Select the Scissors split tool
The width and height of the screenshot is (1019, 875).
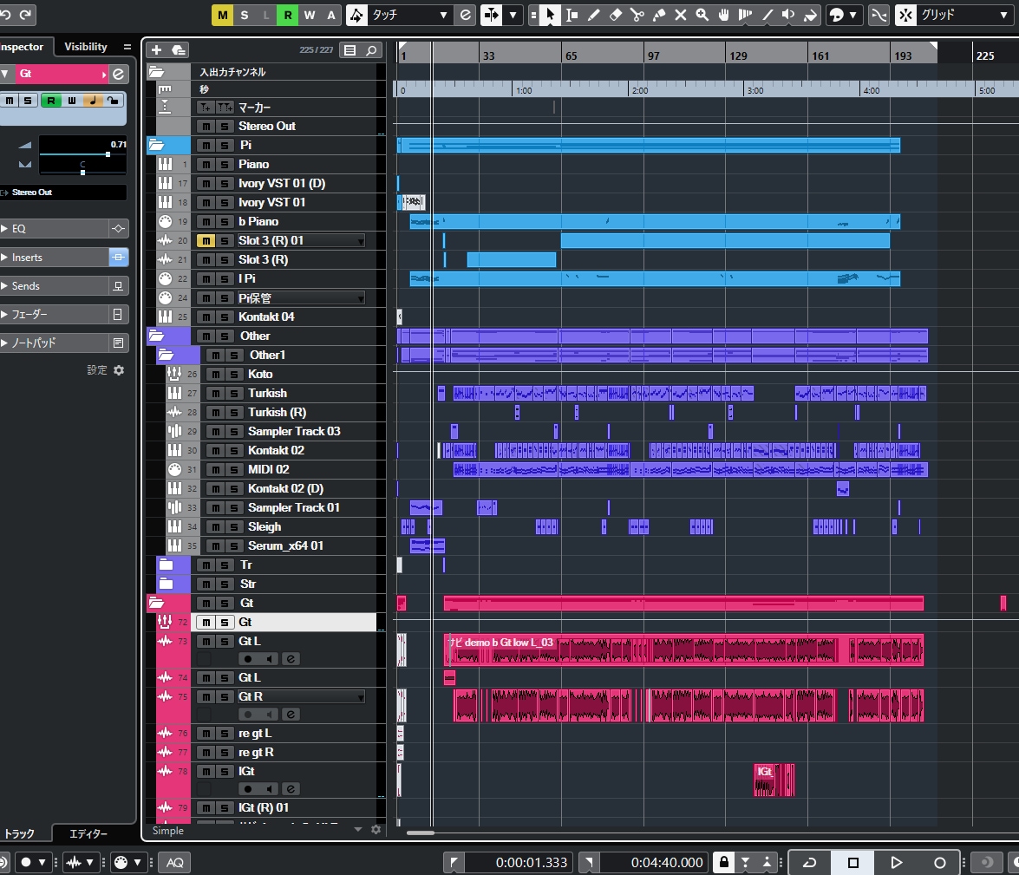pos(637,15)
